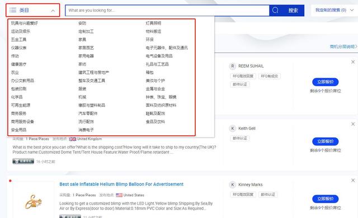The image size is (358, 218).
Task: Select 礼品与工艺品 category
Action: [157, 64]
